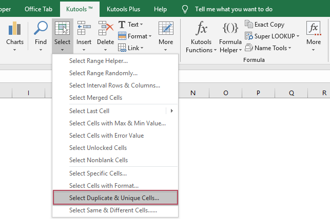Viewport: 330px width, 219px height.
Task: Switch to the Kutools Plus tab
Action: [125, 9]
